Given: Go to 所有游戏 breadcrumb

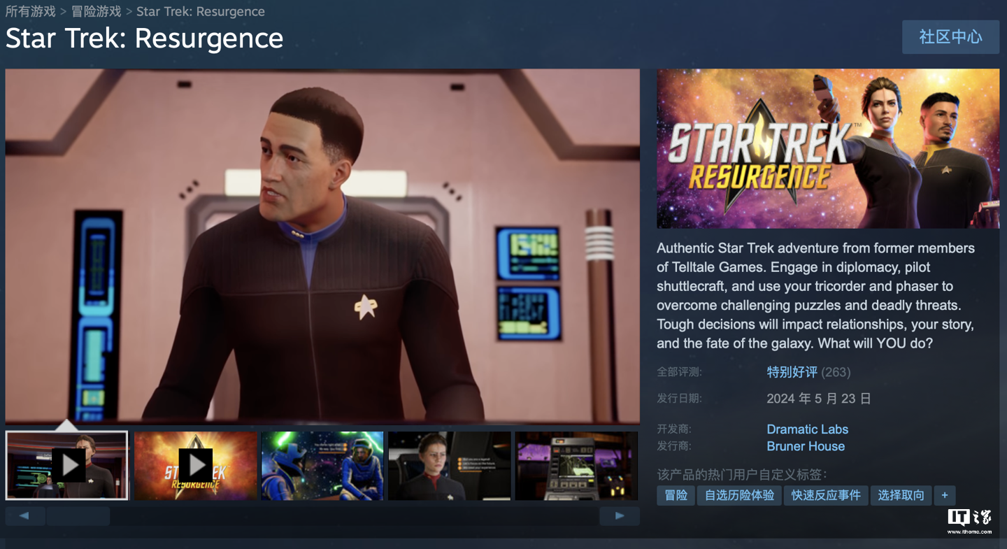Looking at the screenshot, I should click(x=31, y=12).
